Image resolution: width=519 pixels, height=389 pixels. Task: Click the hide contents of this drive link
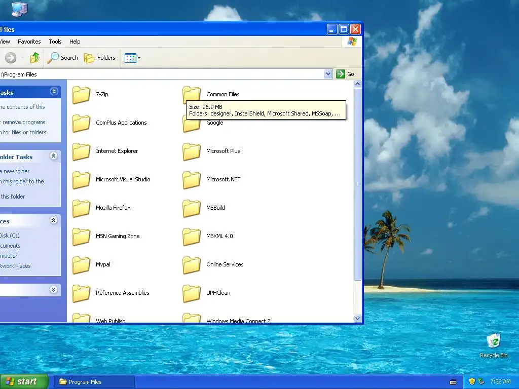[x=22, y=107]
